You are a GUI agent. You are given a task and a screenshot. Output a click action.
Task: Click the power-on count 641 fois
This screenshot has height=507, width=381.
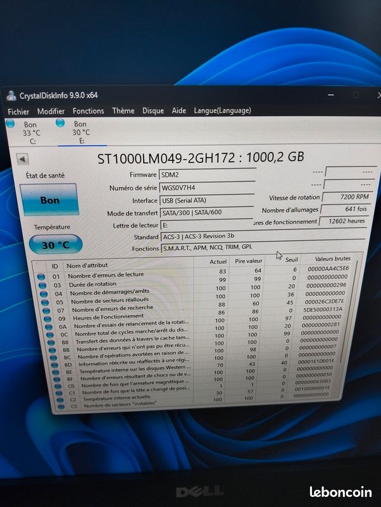pos(344,209)
